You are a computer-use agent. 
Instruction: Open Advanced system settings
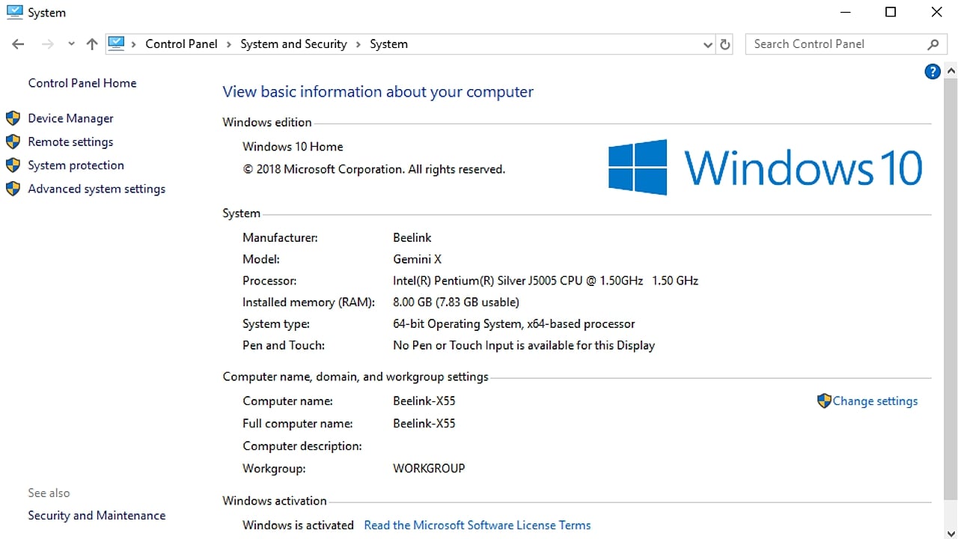[97, 189]
